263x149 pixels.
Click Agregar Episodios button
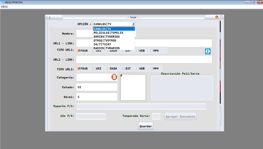[180, 116]
